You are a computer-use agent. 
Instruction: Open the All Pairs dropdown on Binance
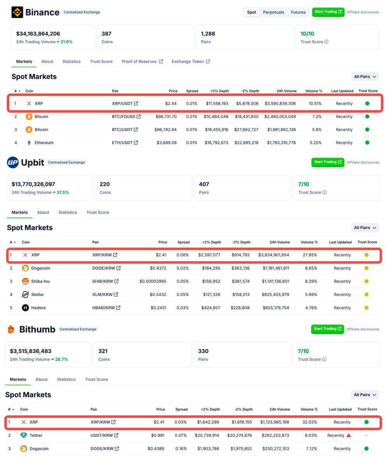coord(365,77)
